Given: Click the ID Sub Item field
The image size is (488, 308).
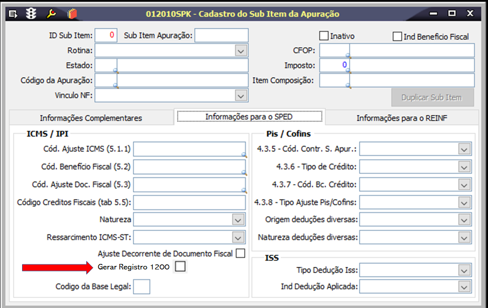Looking at the screenshot, I should (106, 36).
